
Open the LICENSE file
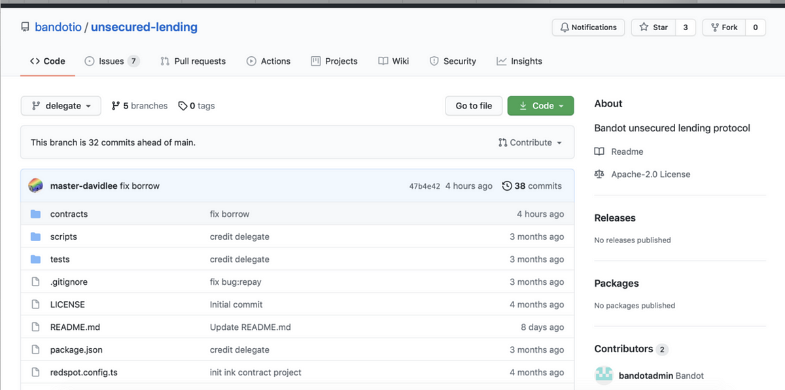click(x=67, y=304)
